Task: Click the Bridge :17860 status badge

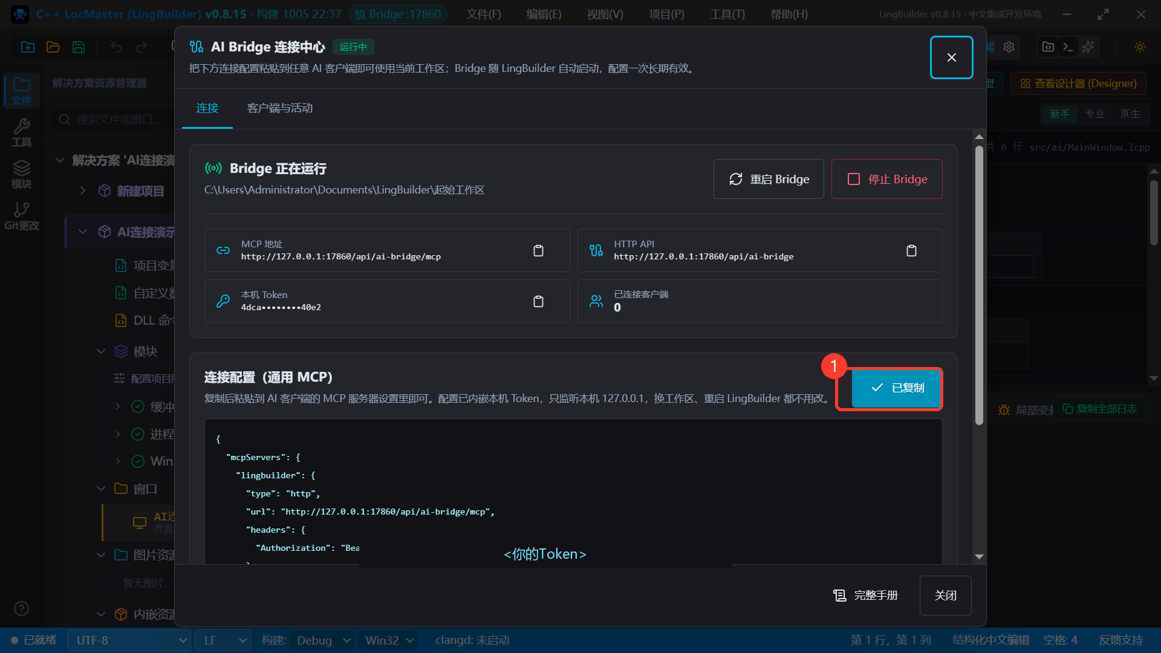Action: coord(398,14)
